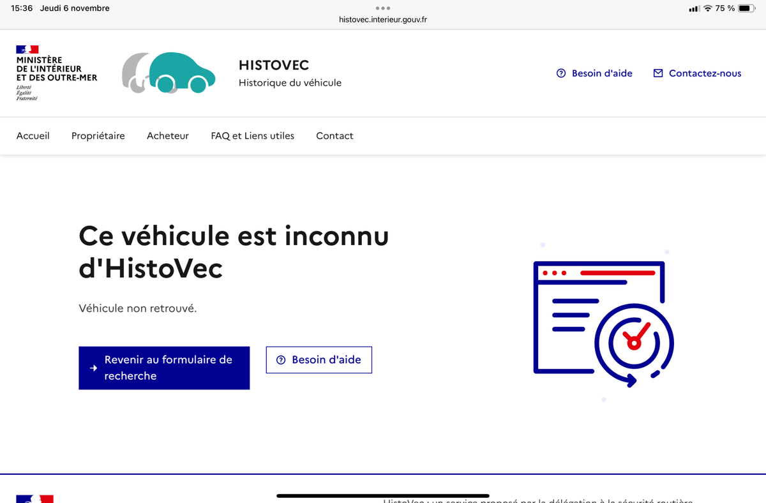Click the question mark icon in the header
Screen dimensions: 766x503
point(561,73)
